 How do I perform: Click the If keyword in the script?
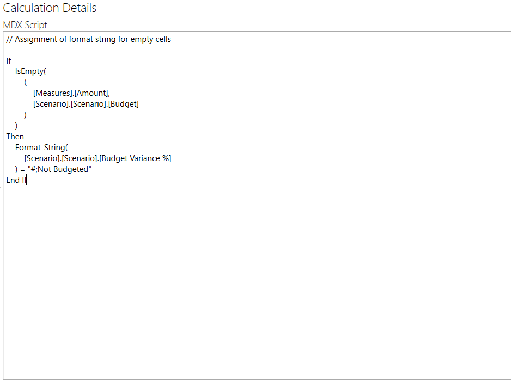[x=9, y=60]
